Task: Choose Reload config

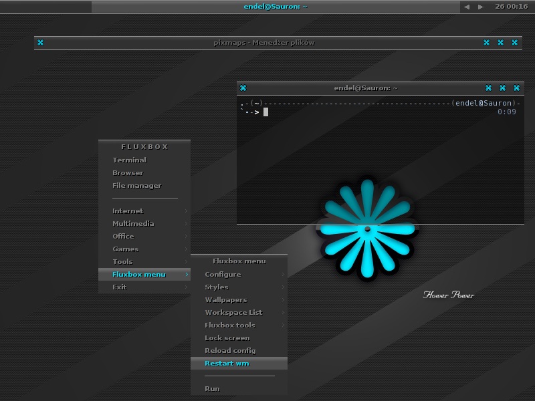Action: (x=239, y=350)
